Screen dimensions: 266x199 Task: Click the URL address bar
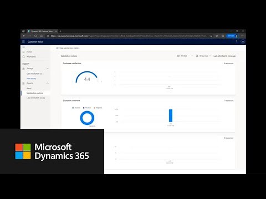tap(129, 36)
